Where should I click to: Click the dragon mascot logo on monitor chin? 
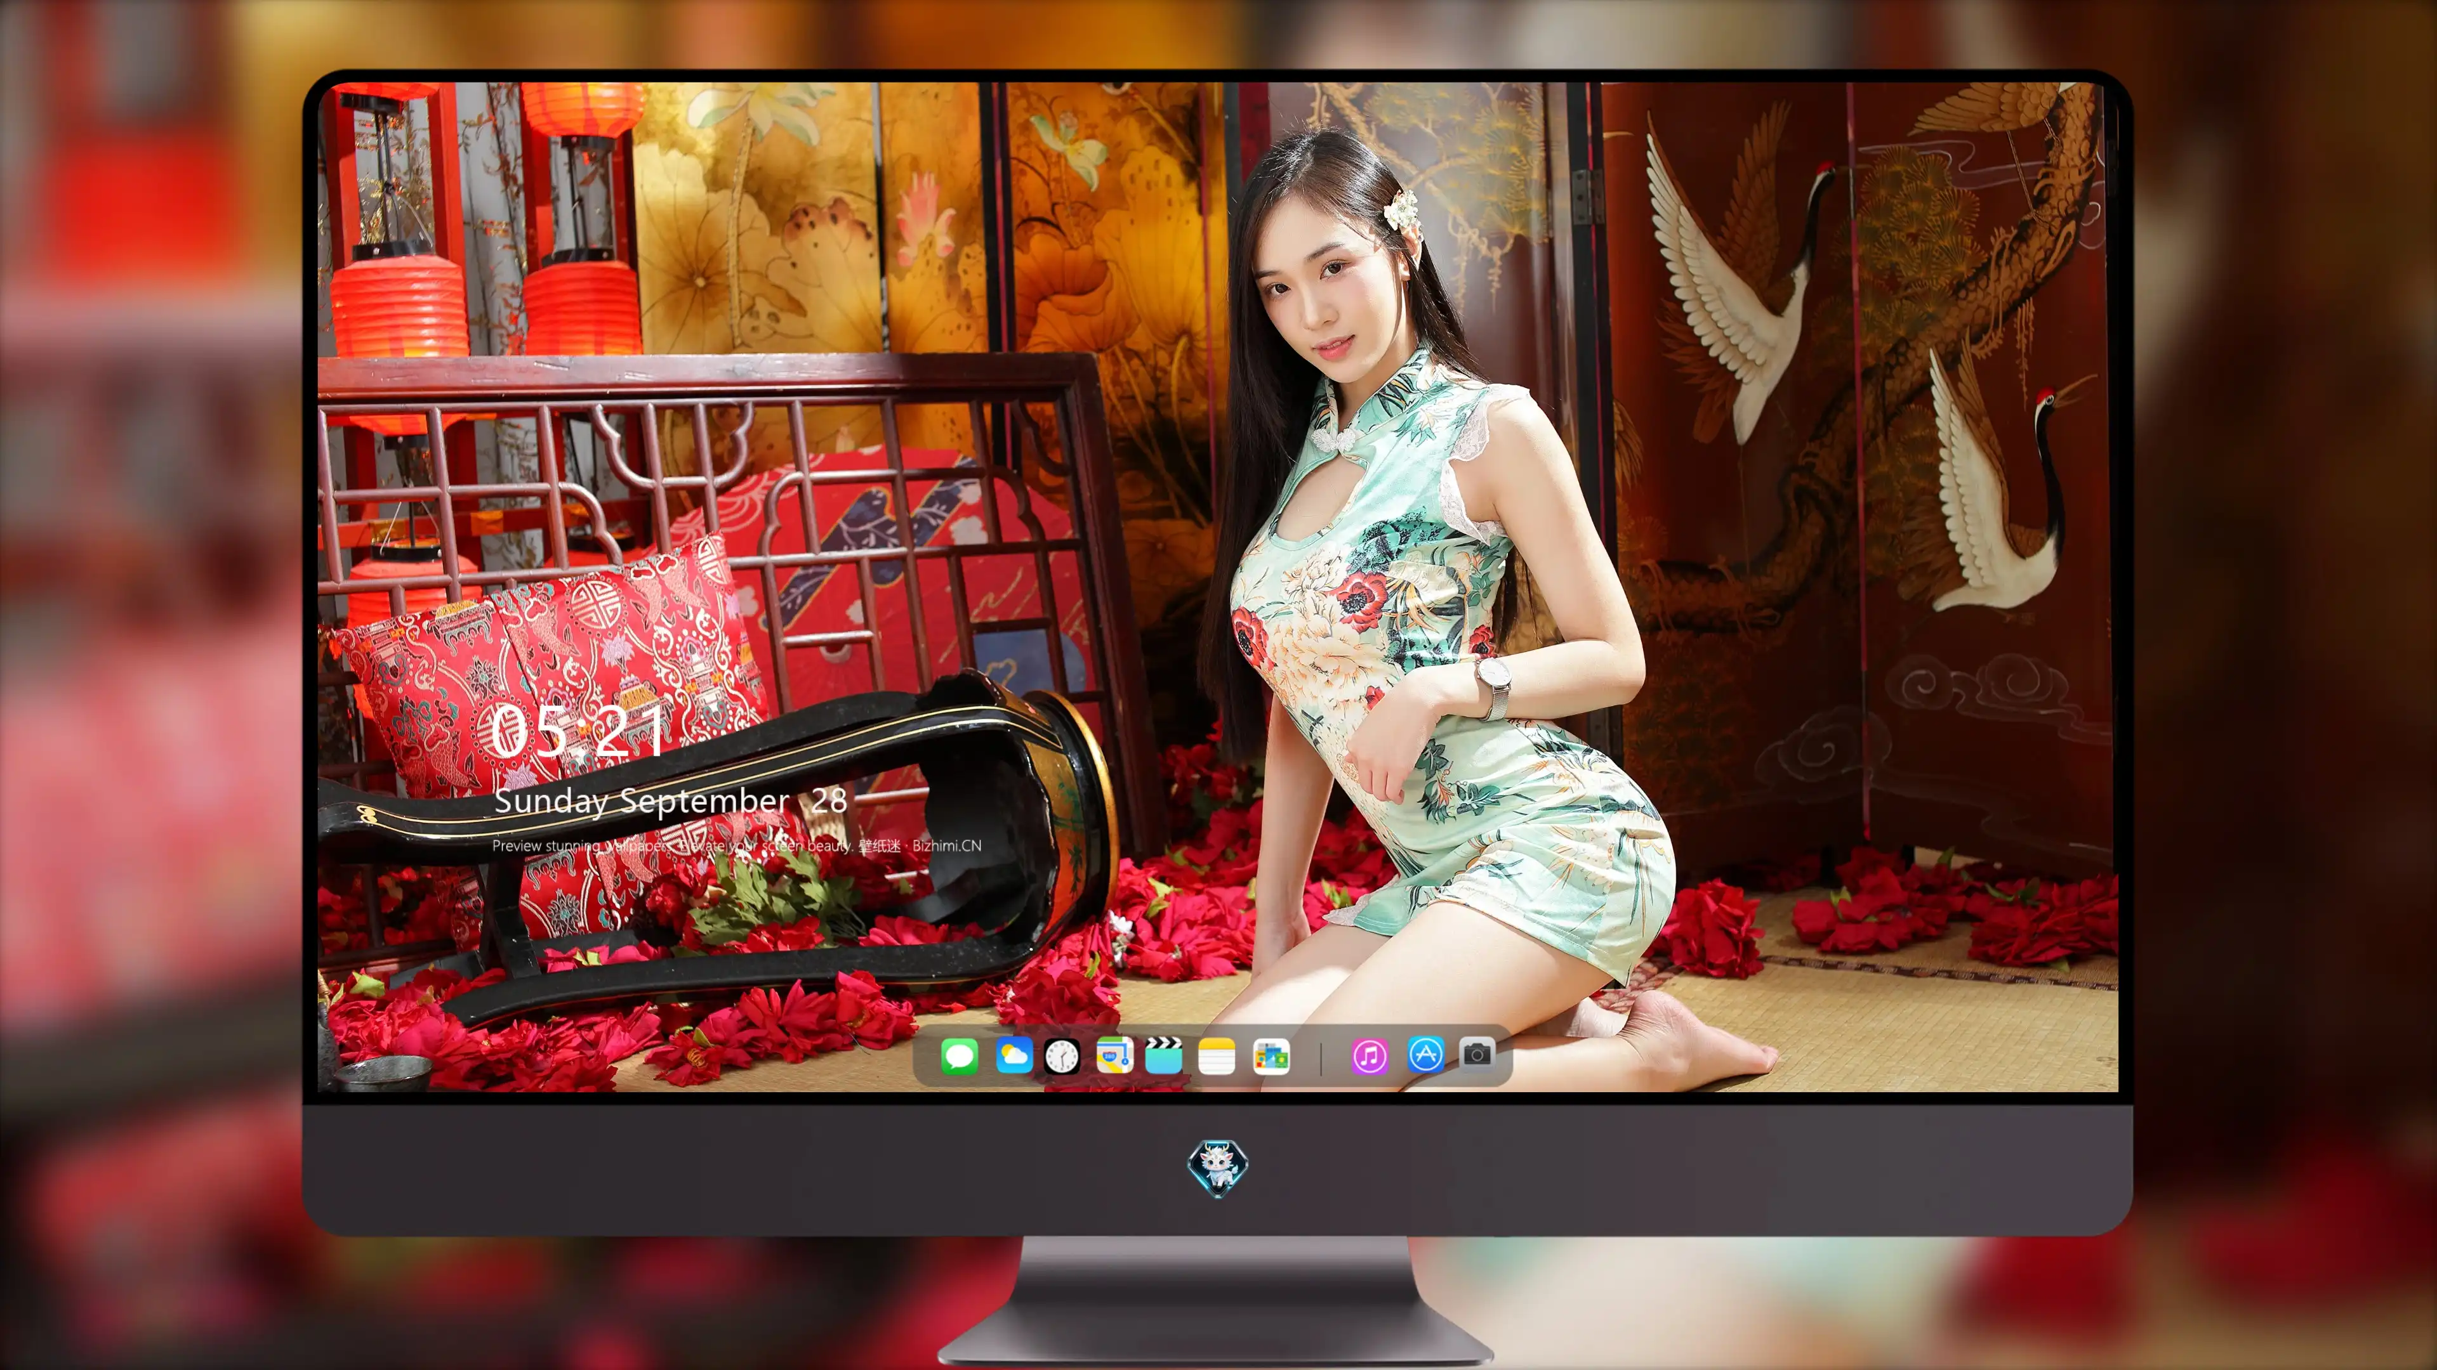1218,1168
